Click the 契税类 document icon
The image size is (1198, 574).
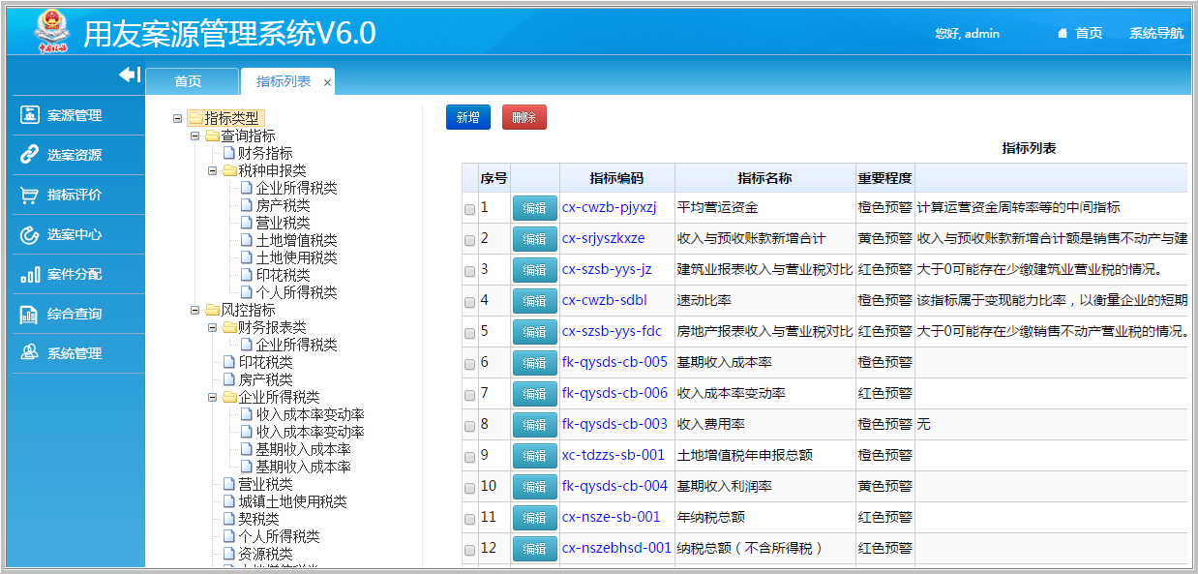pyautogui.click(x=229, y=519)
